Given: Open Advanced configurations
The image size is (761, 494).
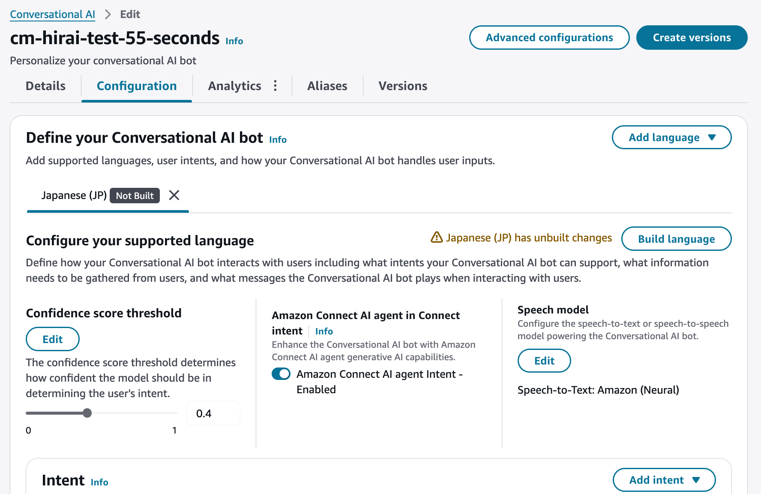Looking at the screenshot, I should (x=549, y=38).
